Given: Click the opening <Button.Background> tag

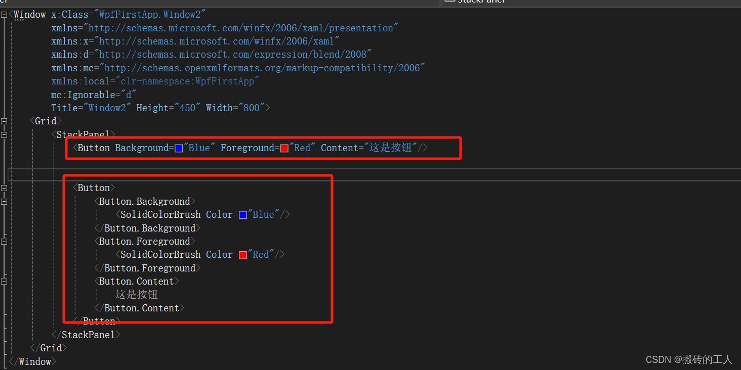Looking at the screenshot, I should pyautogui.click(x=145, y=201).
